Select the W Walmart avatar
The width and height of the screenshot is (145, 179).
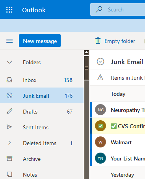point(100,142)
